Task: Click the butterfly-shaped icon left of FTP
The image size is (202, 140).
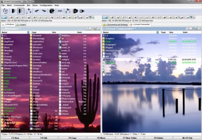Action: [x=52, y=11]
